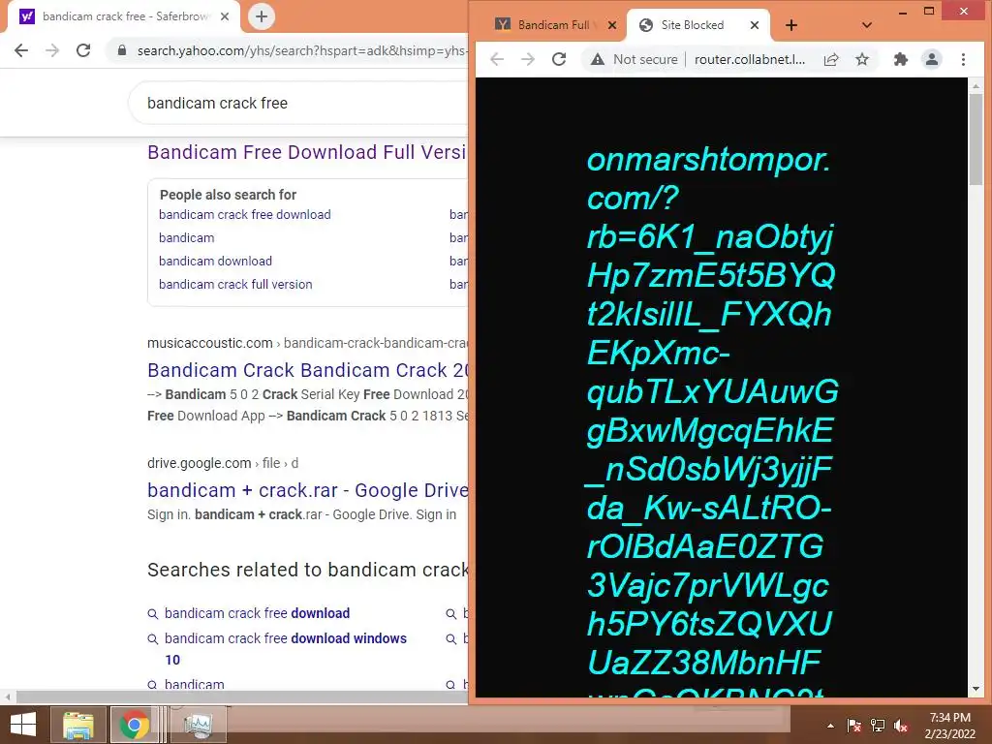Screen dimensions: 992x744
Task: Click the 'drive.google.com › file › d' URL text
Action: pos(223,463)
